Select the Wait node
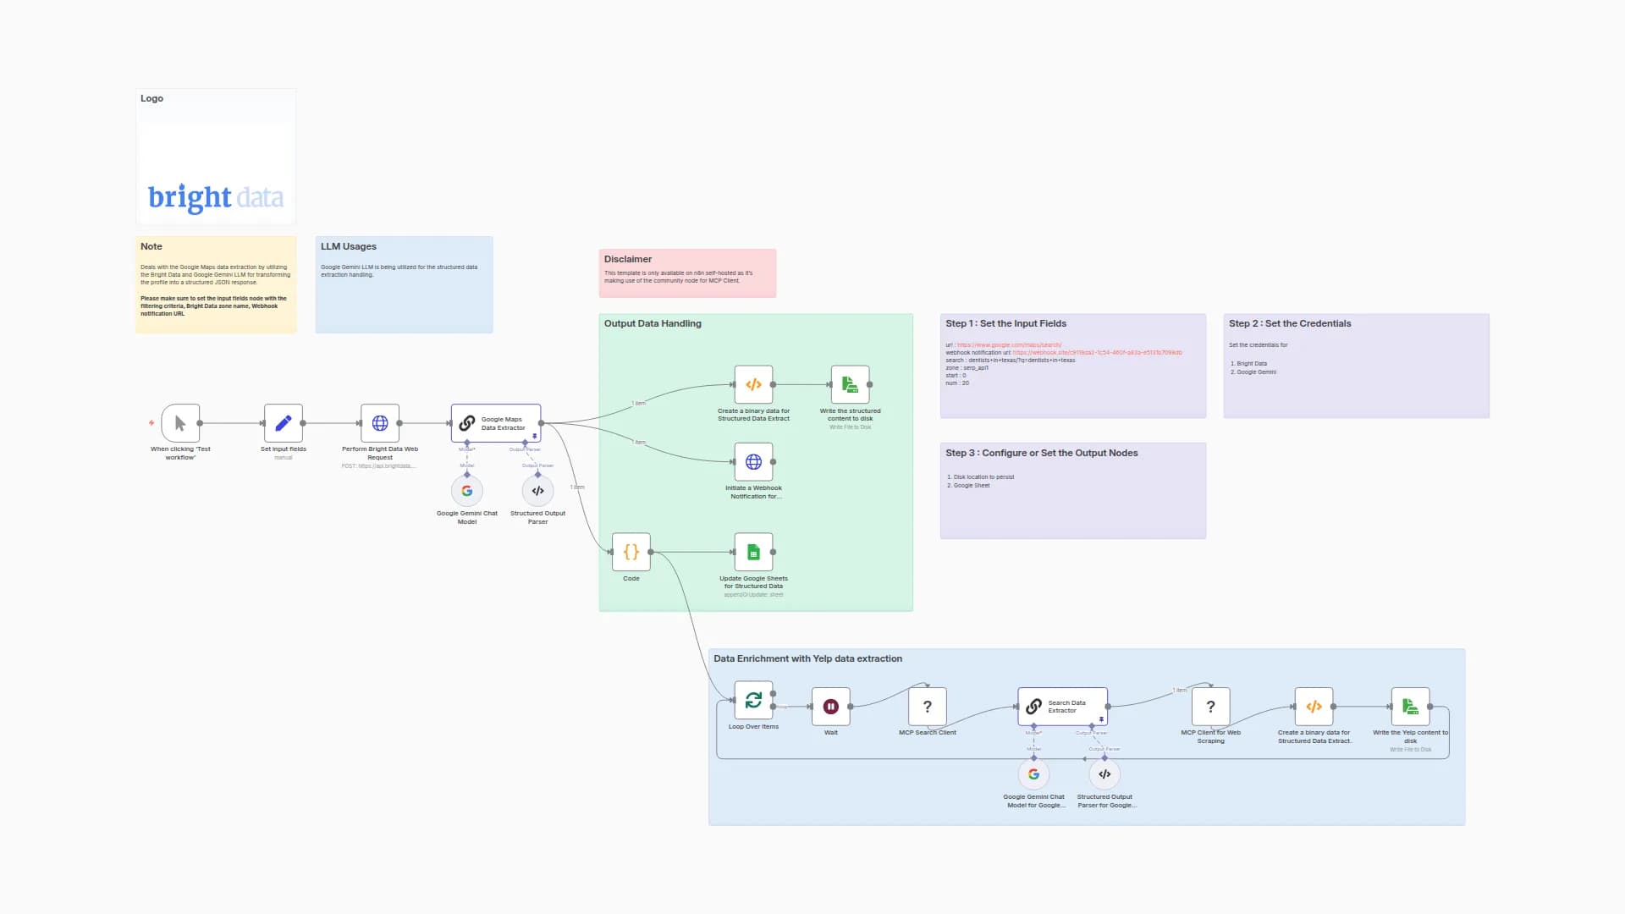 tap(831, 707)
